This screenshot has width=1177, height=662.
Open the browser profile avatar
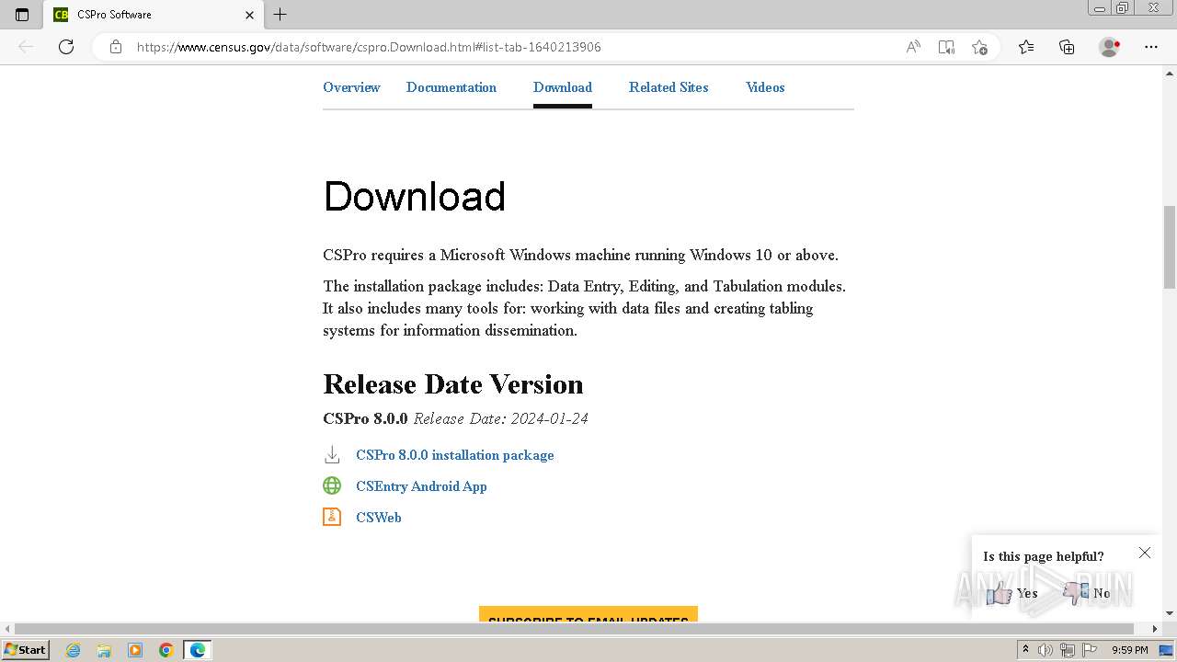coord(1109,47)
